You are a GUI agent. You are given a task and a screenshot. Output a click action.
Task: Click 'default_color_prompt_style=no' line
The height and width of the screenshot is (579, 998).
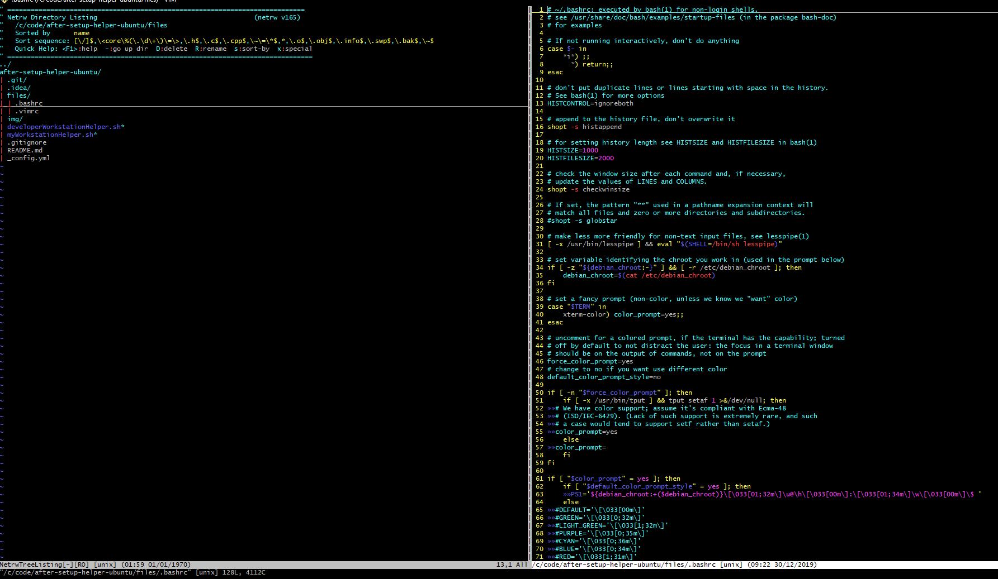click(604, 377)
